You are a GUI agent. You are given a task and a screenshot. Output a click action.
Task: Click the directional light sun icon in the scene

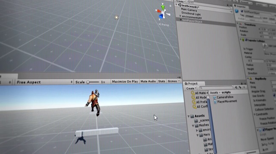(116, 17)
